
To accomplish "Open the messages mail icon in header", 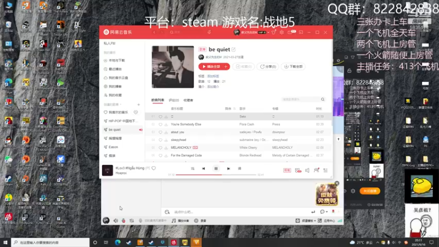I will pyautogui.click(x=290, y=32).
